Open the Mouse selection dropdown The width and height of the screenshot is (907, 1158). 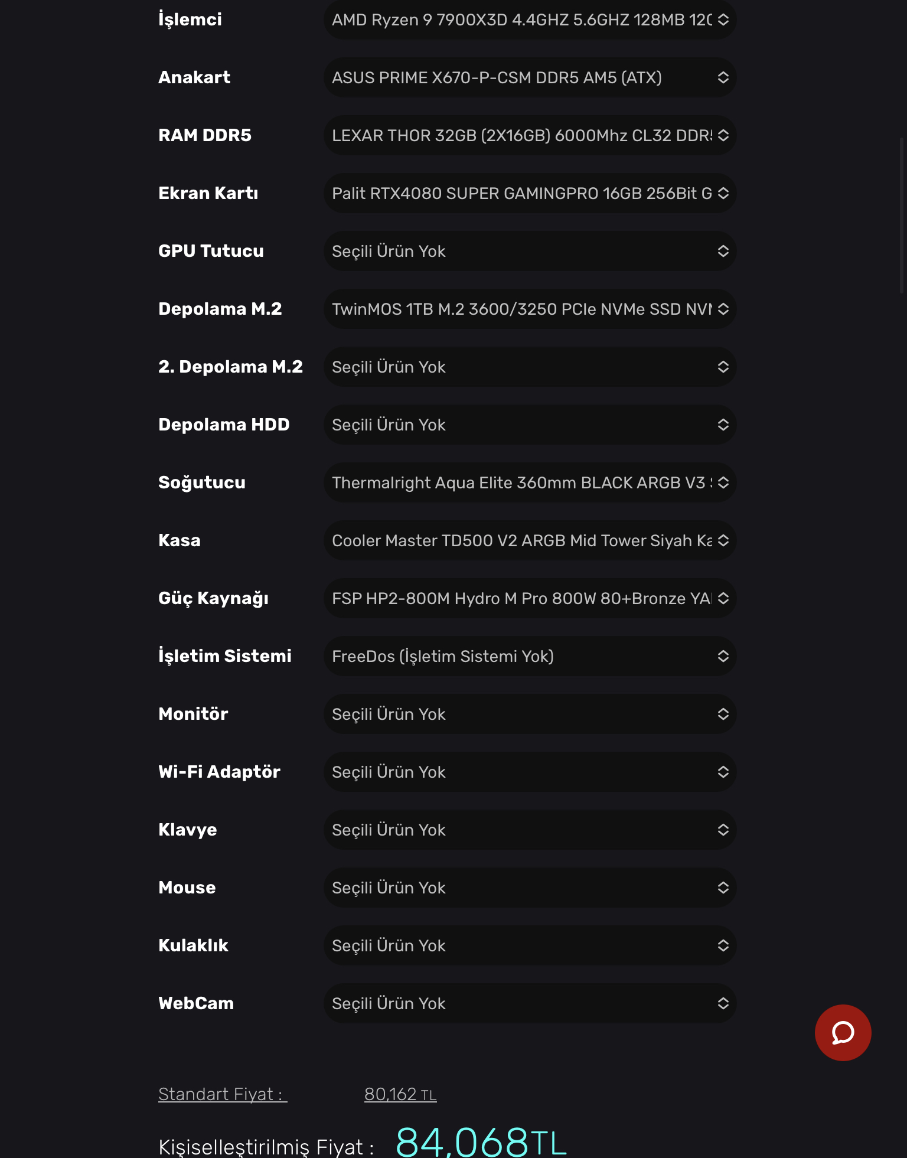[530, 888]
